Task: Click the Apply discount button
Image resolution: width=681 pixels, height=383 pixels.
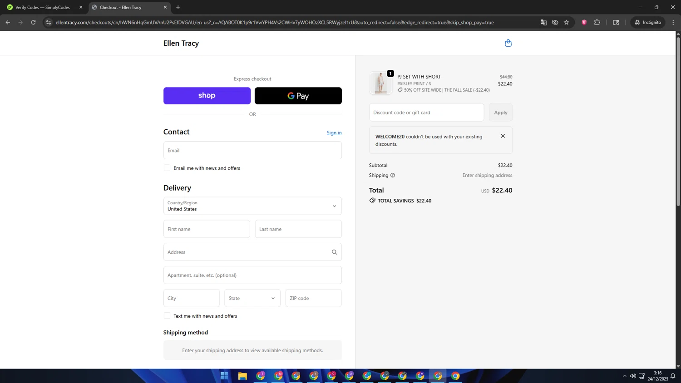Action: 501,113
